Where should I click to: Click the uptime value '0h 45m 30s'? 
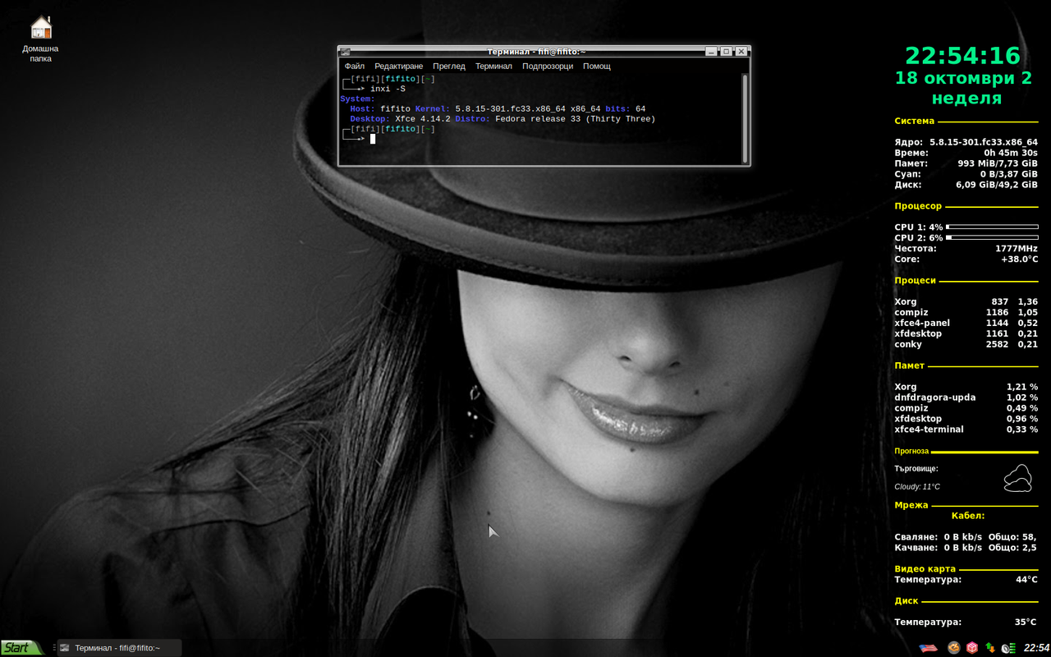tap(1011, 153)
